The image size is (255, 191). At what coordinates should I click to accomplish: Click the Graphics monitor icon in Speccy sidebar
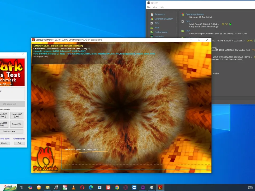[152, 36]
